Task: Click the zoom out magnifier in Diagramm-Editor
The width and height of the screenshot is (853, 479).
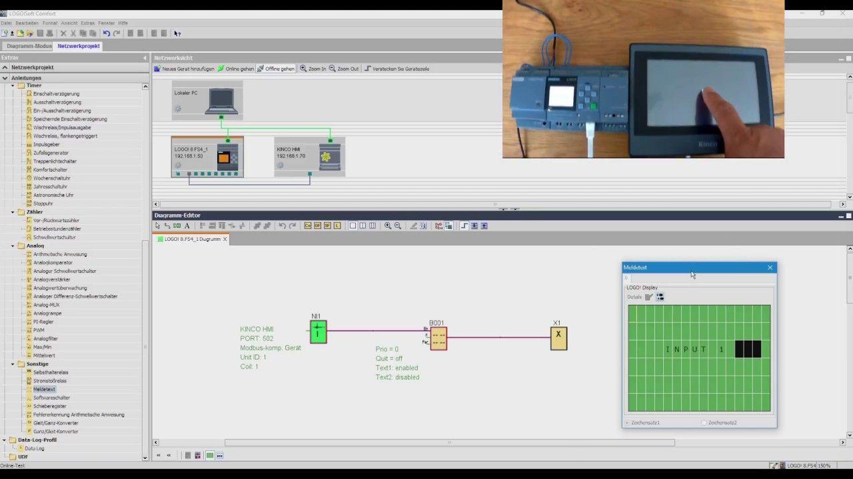Action: pyautogui.click(x=398, y=226)
